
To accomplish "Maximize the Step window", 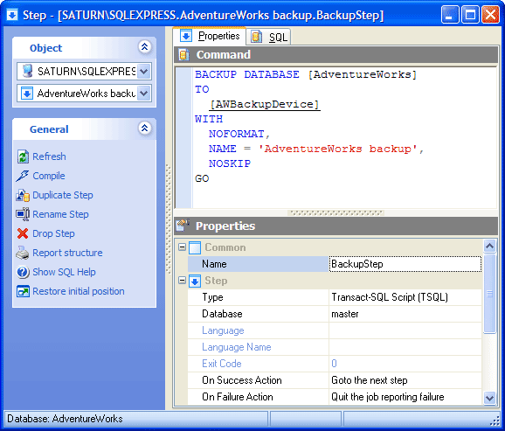I will coord(470,15).
